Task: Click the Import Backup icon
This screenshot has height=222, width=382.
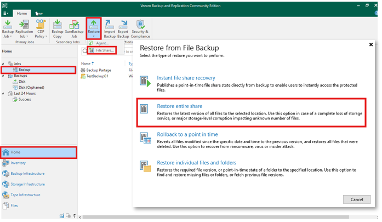Action: [x=110, y=29]
